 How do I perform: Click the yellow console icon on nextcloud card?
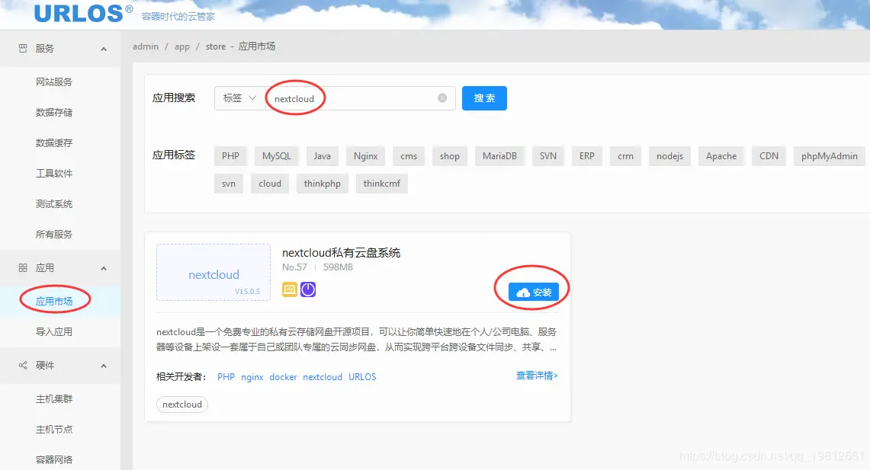click(x=289, y=289)
